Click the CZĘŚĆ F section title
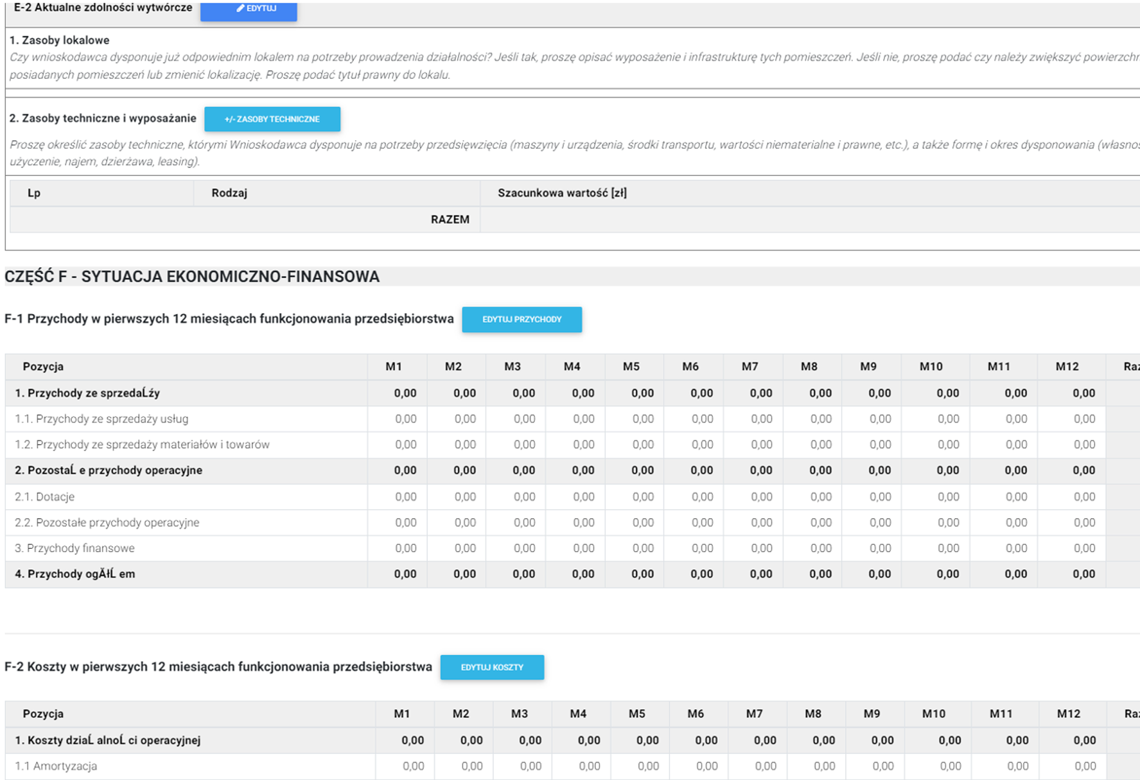1140x780 pixels. tap(192, 277)
